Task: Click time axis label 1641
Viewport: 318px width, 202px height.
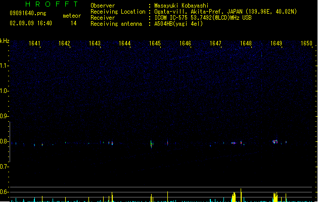Action: (34, 43)
